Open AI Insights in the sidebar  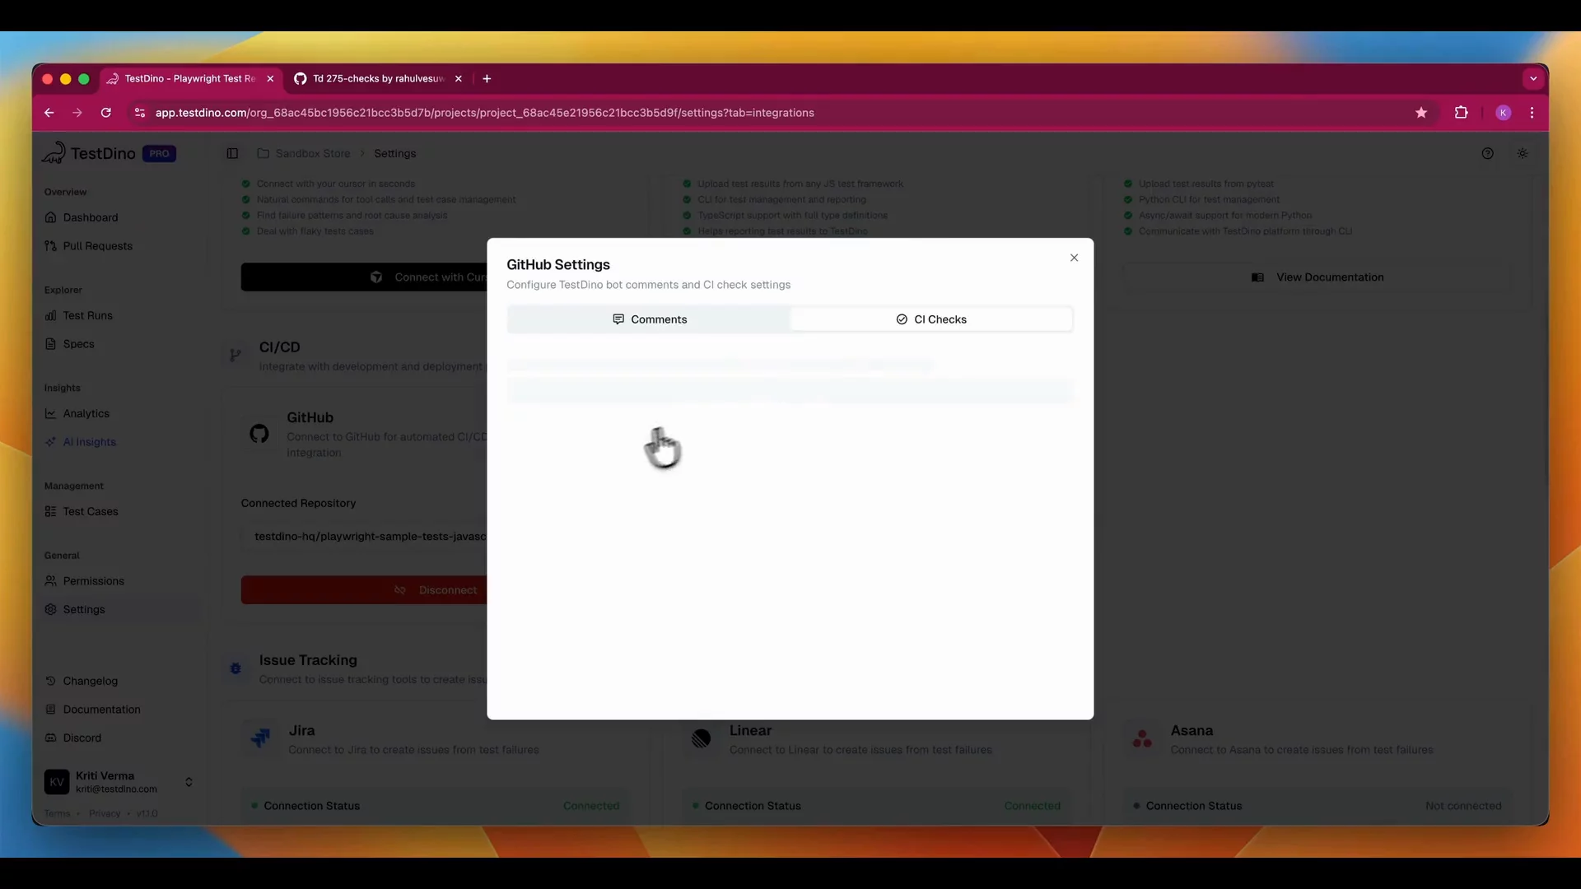point(88,441)
